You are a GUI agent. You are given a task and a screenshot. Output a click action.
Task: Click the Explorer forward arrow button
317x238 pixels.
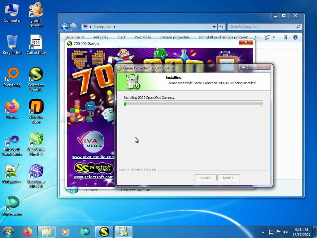coord(73,27)
